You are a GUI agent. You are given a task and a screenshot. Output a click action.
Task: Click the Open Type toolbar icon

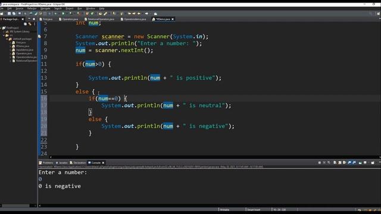101,13
